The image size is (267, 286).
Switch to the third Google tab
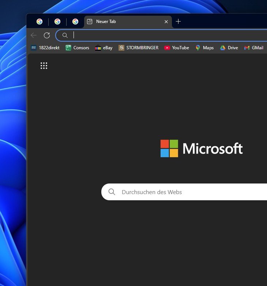pyautogui.click(x=75, y=22)
